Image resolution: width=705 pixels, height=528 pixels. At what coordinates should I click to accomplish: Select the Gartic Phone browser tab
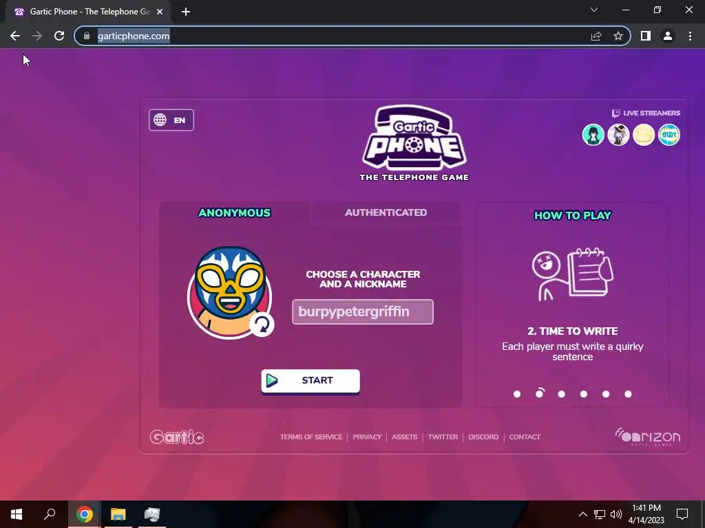[88, 12]
